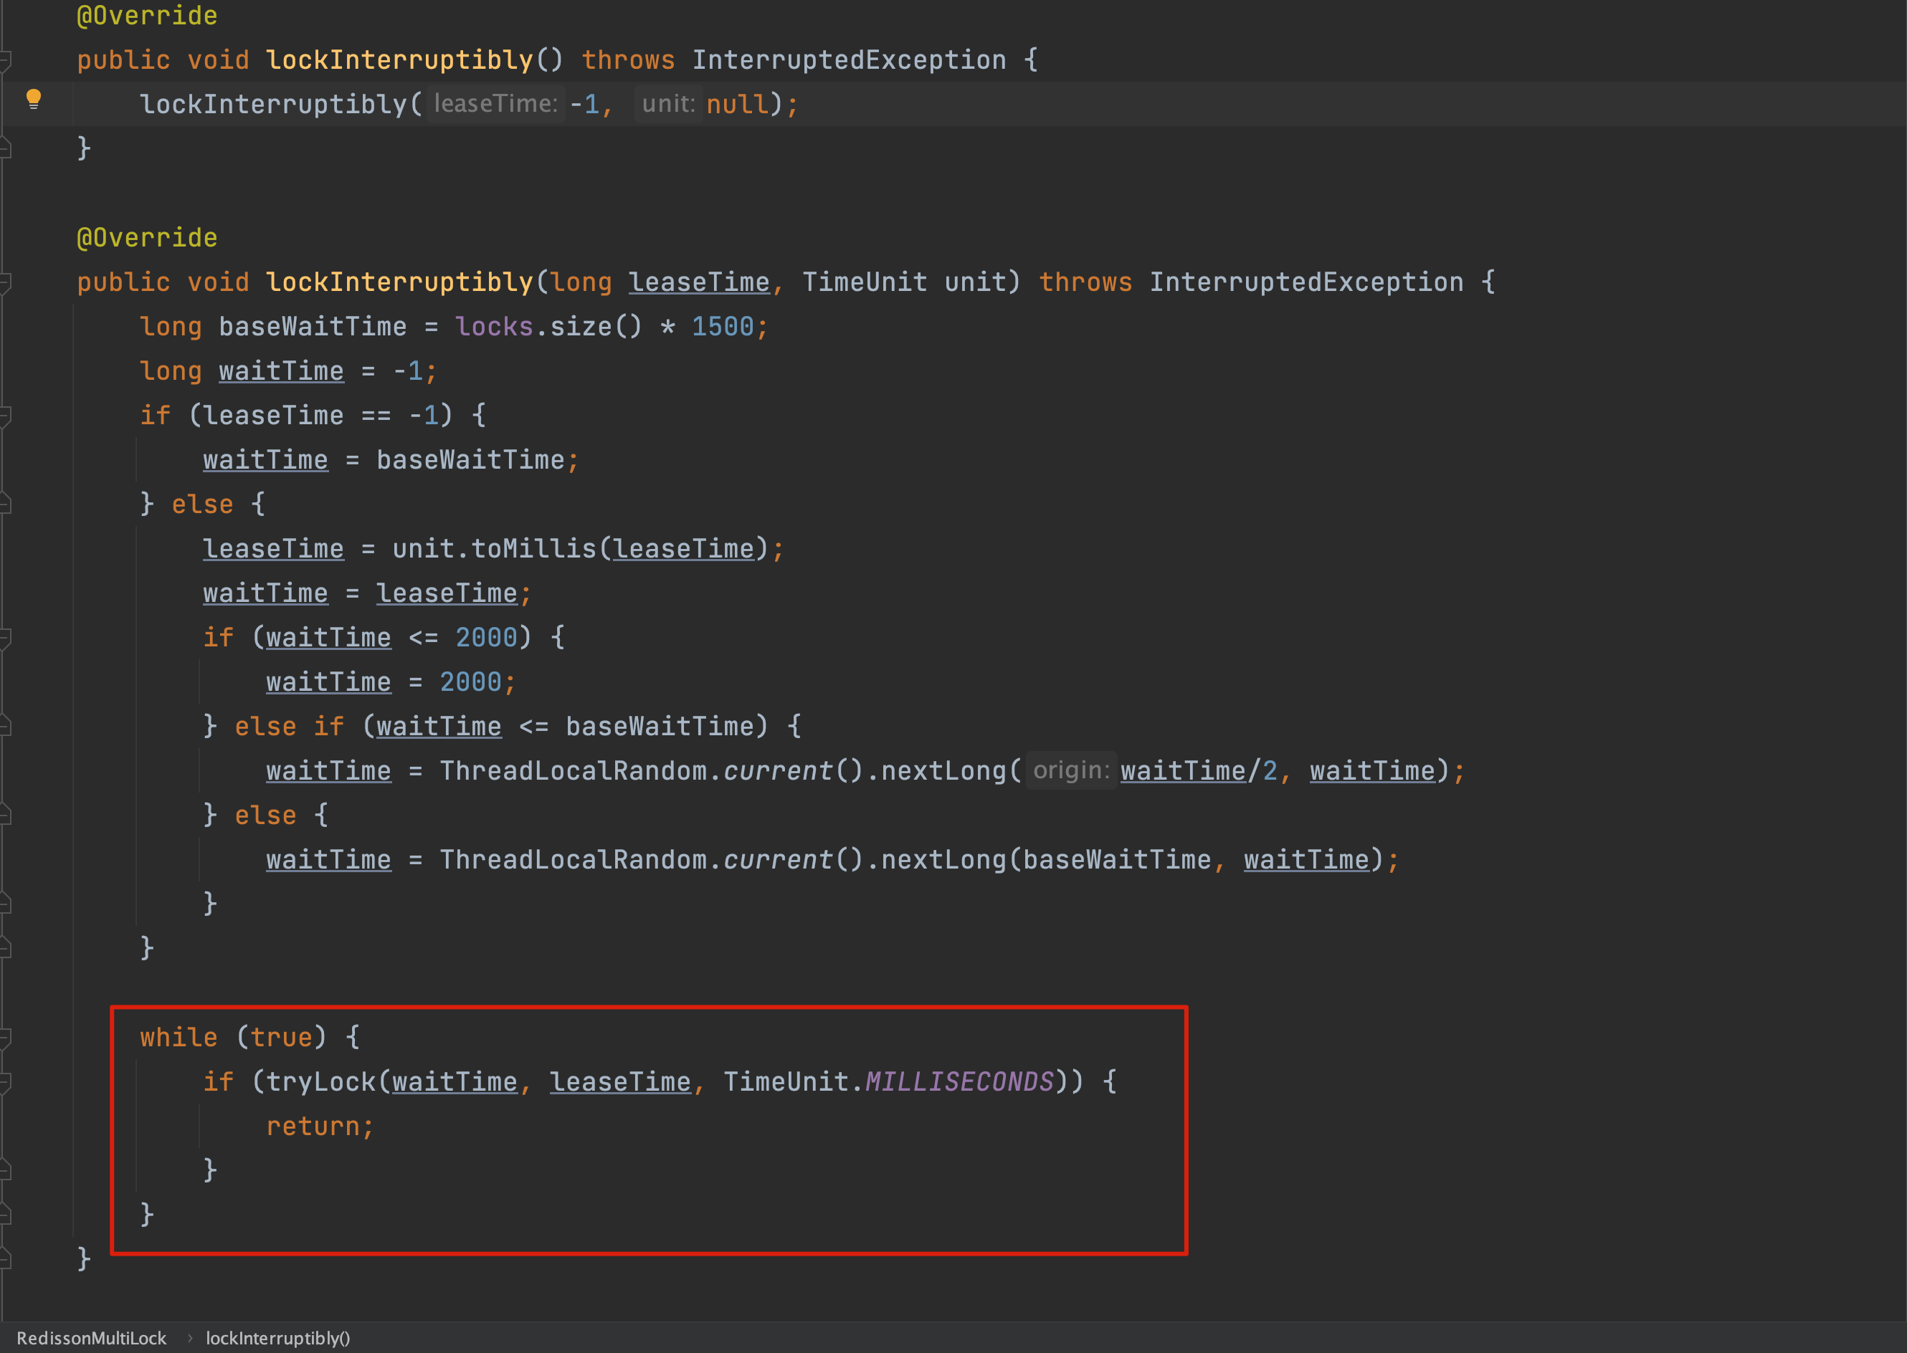Fold the 'if (tryLock(...))' block
The height and width of the screenshot is (1353, 1907).
(5, 1081)
